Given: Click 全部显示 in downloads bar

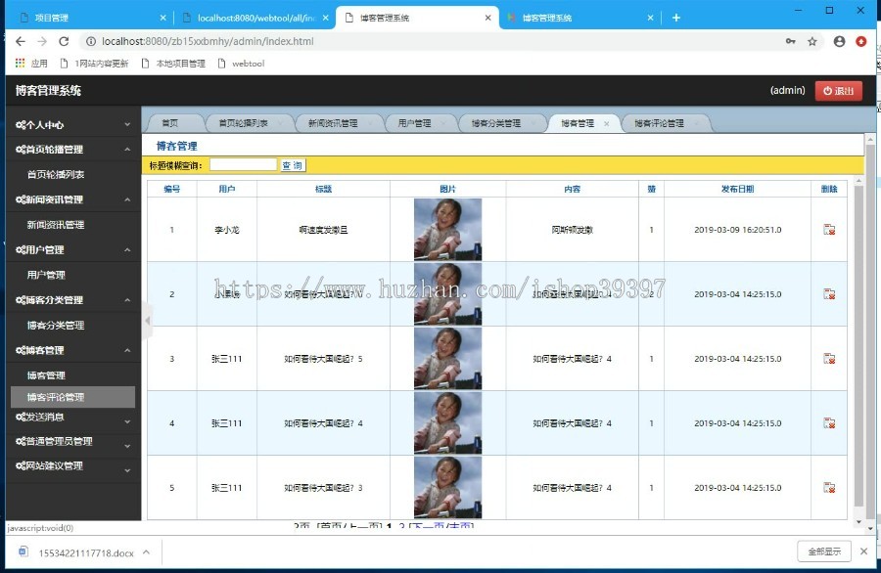Looking at the screenshot, I should 824,551.
